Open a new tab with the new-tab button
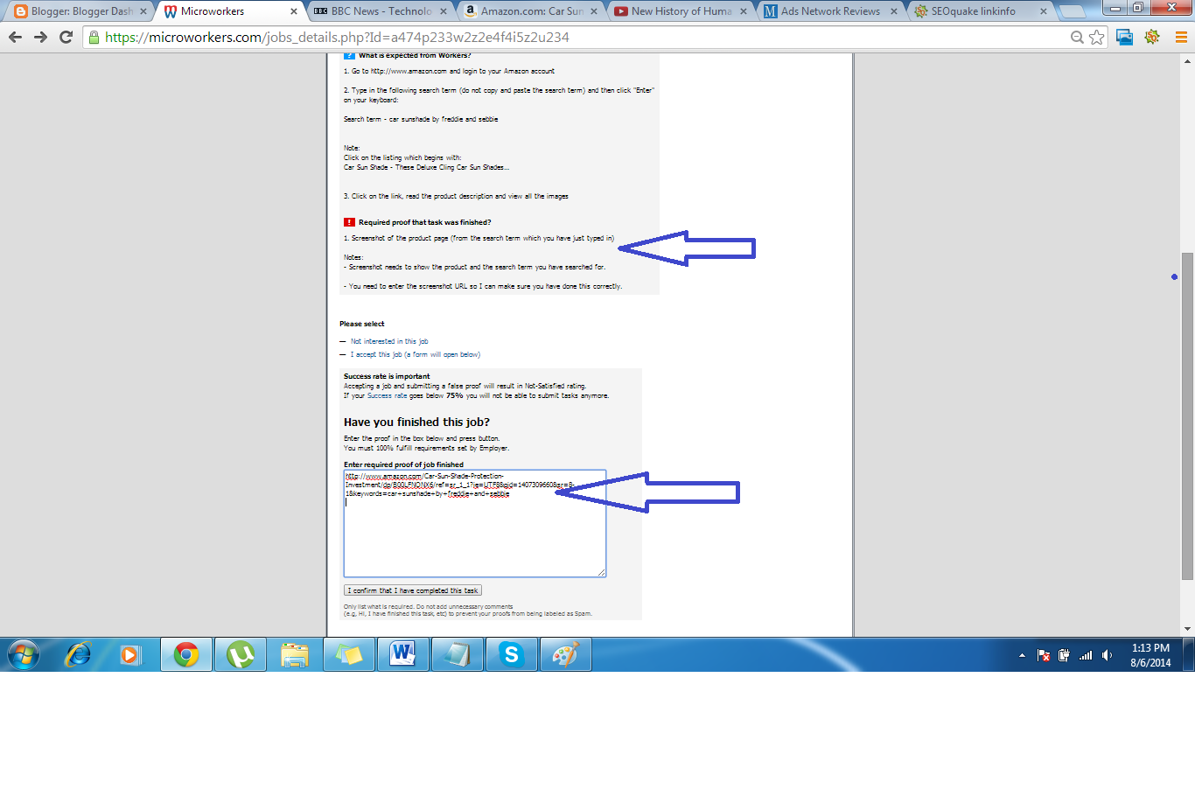 point(1071,12)
